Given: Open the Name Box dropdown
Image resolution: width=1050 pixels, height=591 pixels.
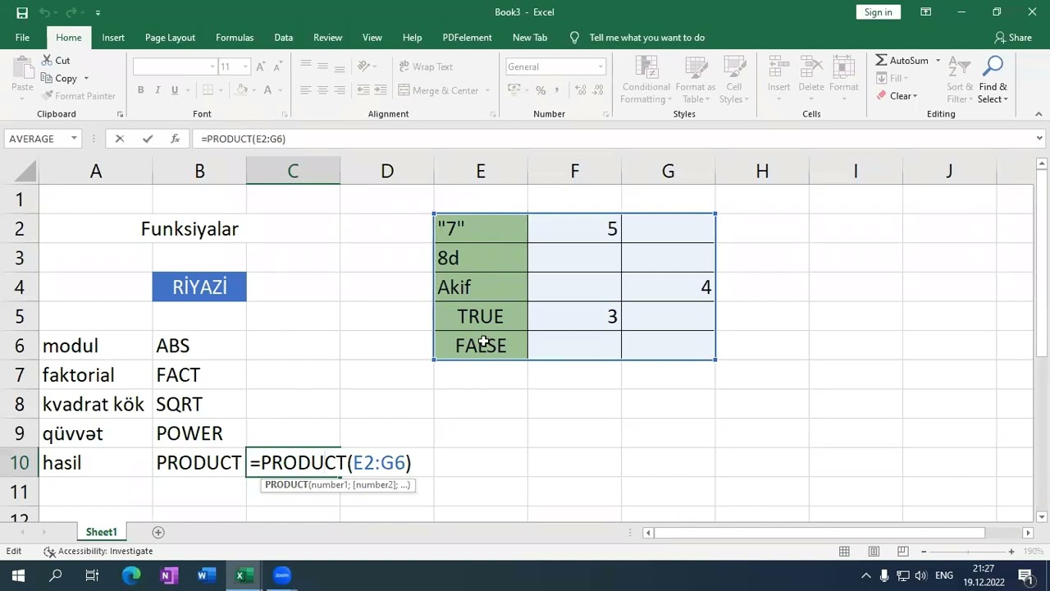Looking at the screenshot, I should (x=74, y=139).
